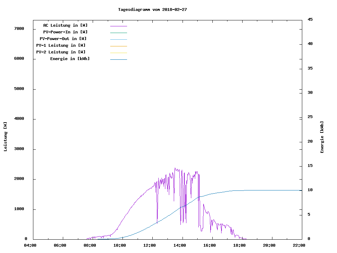Click the 45 tick on the energy axis

coord(310,19)
